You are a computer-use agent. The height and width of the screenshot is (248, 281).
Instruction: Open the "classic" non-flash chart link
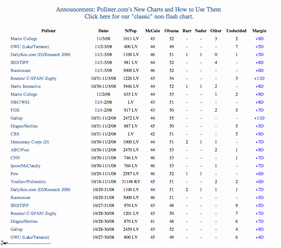pos(139,16)
